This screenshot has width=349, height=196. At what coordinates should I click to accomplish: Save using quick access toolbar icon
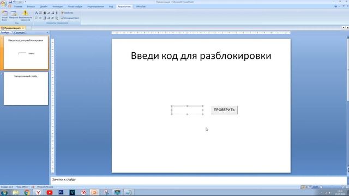(x=10, y=2)
